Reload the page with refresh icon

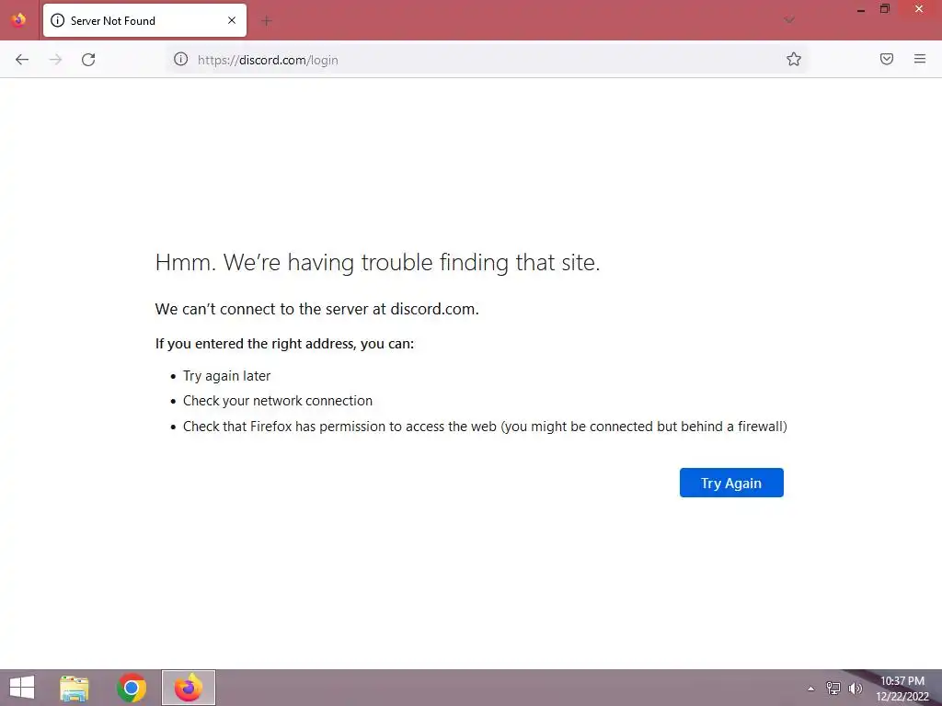(x=88, y=60)
